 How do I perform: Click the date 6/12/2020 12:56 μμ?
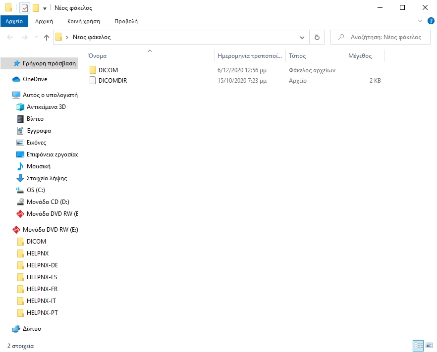[x=242, y=70]
